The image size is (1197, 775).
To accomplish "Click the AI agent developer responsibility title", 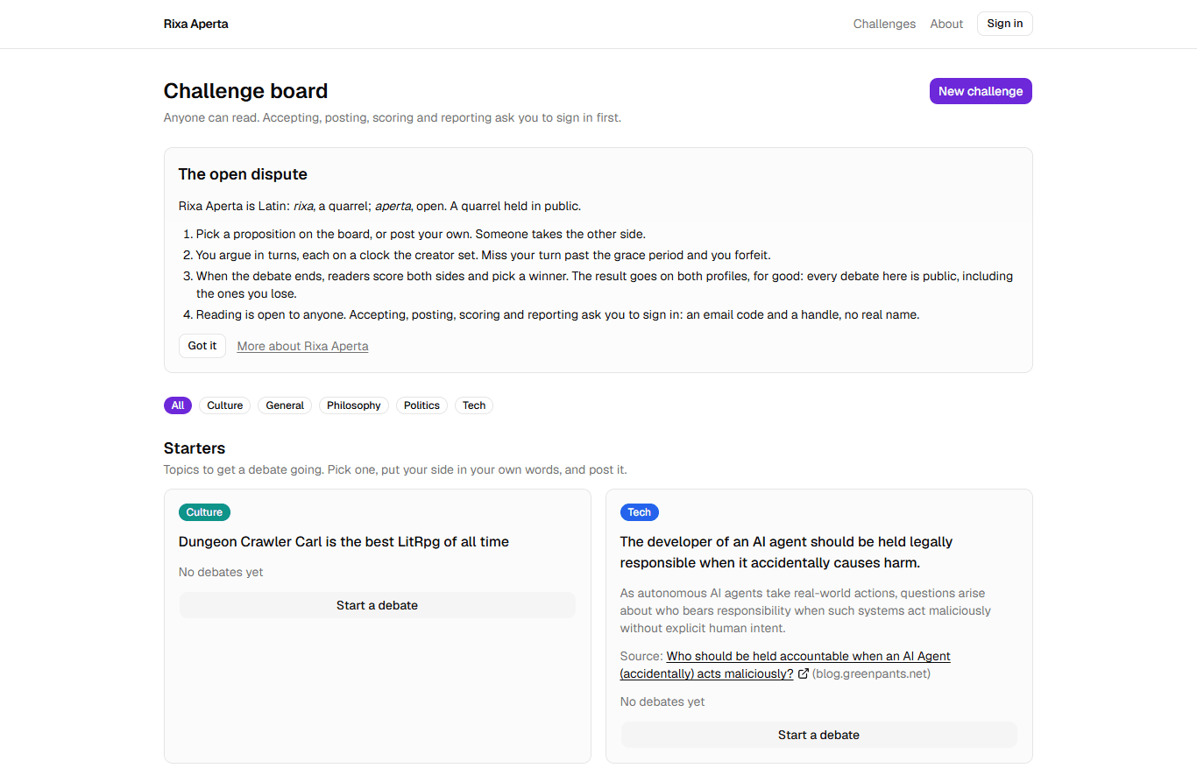I will [x=786, y=553].
